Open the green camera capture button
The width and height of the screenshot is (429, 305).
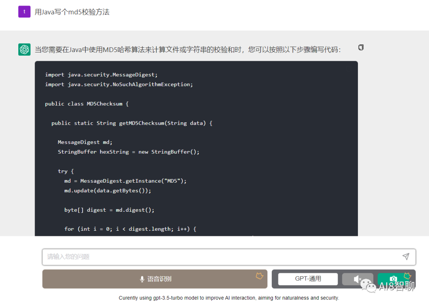tap(393, 279)
